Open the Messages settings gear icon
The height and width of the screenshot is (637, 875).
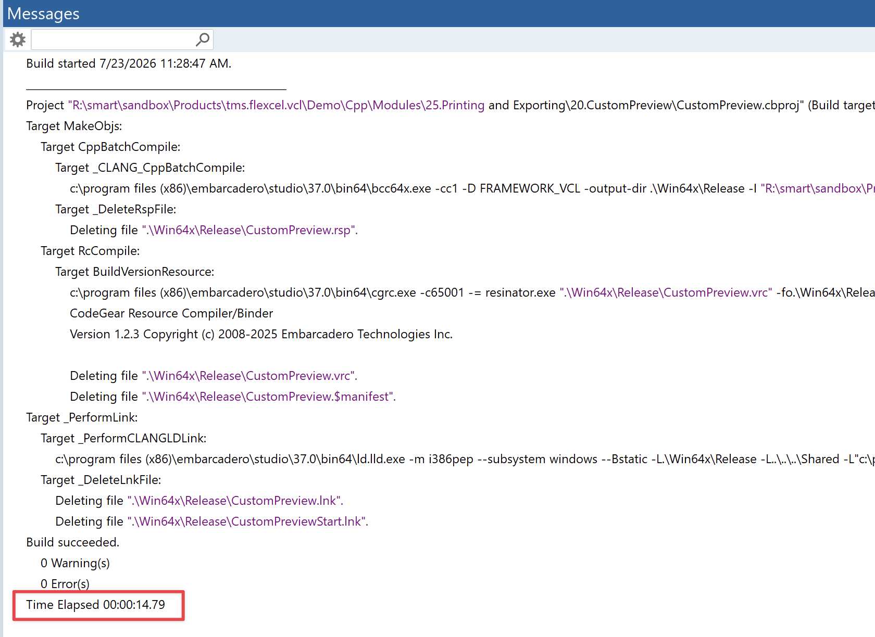click(18, 40)
